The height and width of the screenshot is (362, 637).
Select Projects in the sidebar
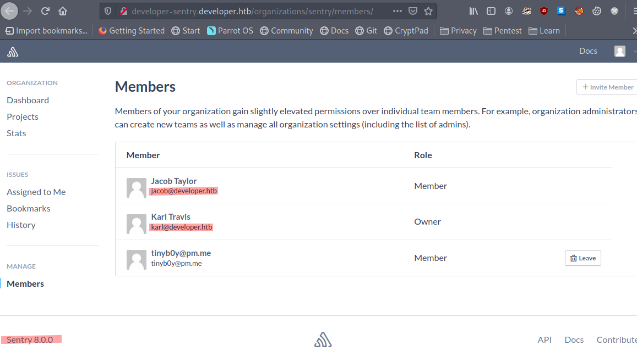pos(23,116)
